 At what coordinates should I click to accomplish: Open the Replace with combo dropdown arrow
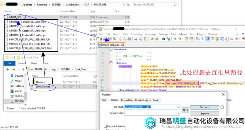click(x=178, y=113)
